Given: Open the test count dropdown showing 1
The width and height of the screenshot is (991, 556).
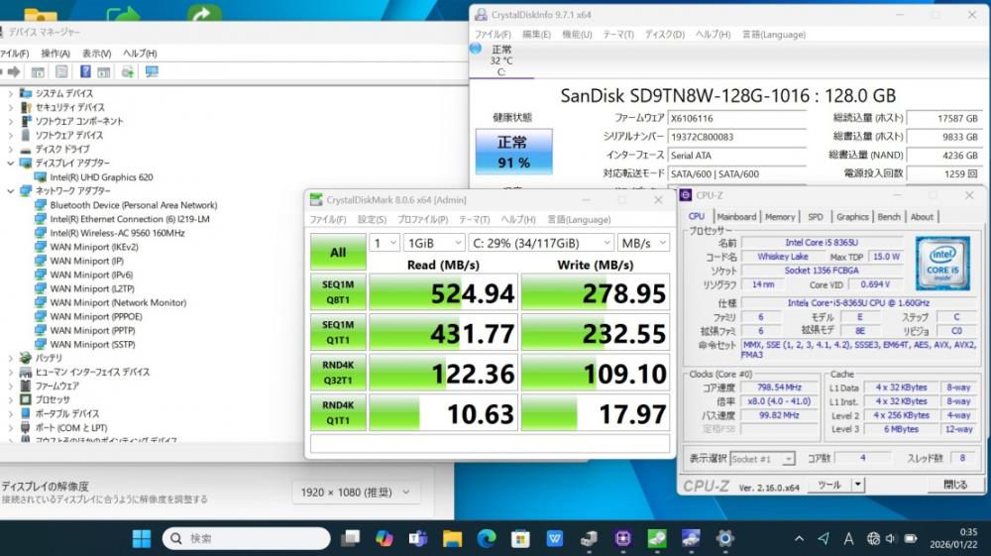Looking at the screenshot, I should point(385,243).
